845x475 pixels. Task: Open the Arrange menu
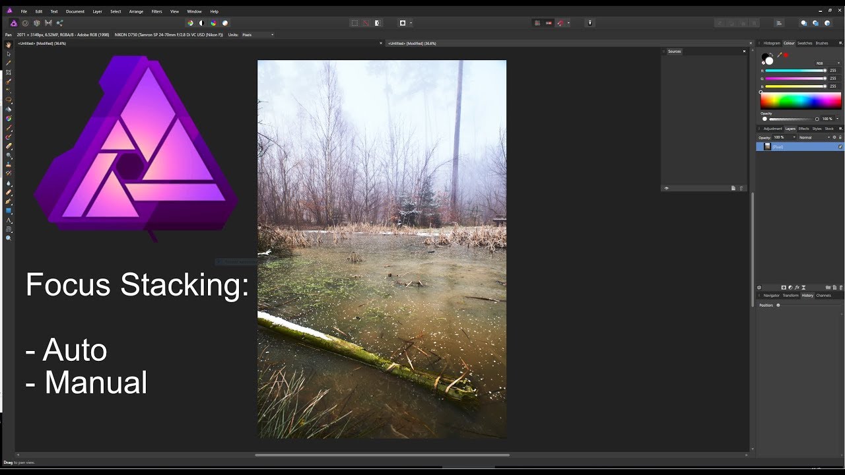point(136,11)
